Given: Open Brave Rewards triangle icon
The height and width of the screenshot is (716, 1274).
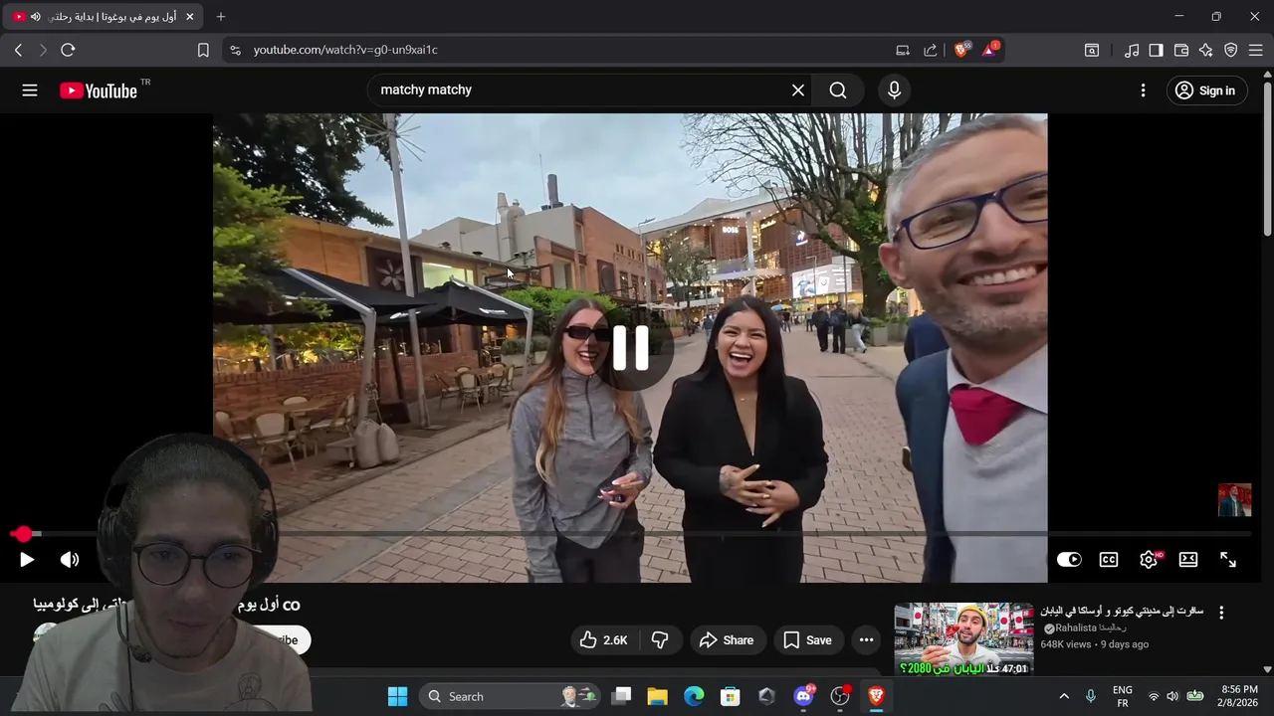Looking at the screenshot, I should pyautogui.click(x=990, y=49).
